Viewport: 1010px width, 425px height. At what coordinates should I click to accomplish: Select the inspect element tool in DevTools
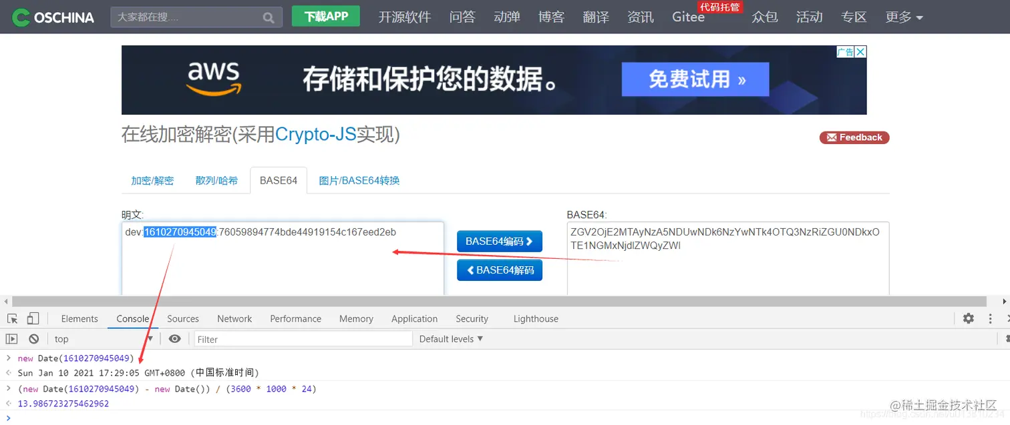tap(11, 318)
